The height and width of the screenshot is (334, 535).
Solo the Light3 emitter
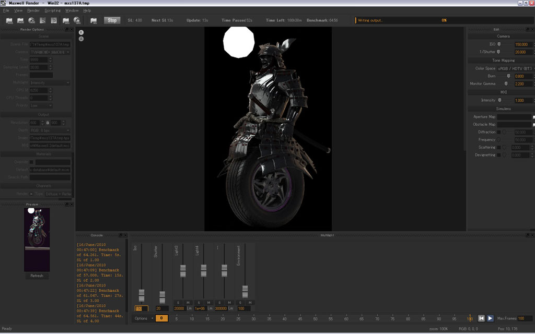coord(178,303)
